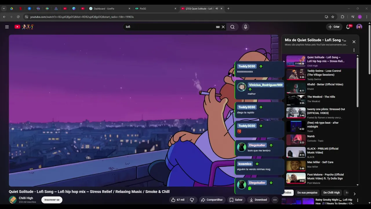Select the 'Da sua pesquisa' filter chip

[307, 192]
